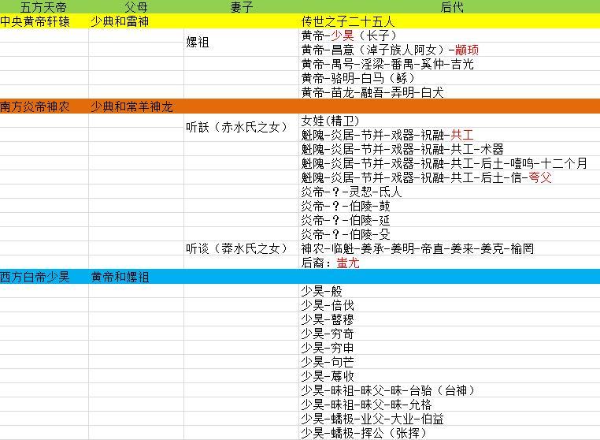Screen dimensions: 600x440
Task: Click the cell containing 昌意 and 颛顼
Action: pyautogui.click(x=450, y=50)
